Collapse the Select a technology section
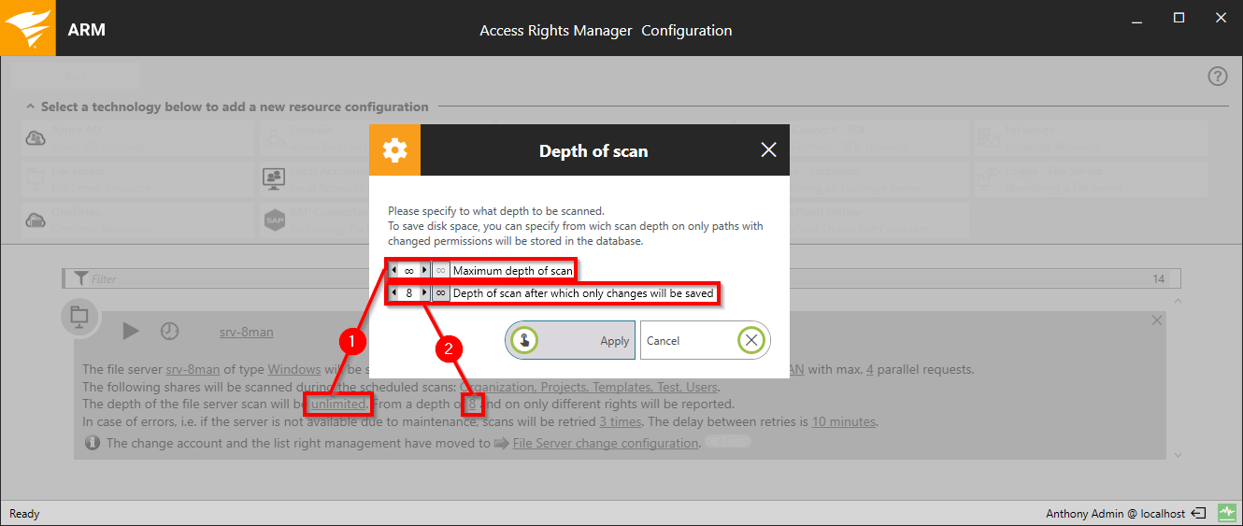1243x526 pixels. (x=31, y=107)
